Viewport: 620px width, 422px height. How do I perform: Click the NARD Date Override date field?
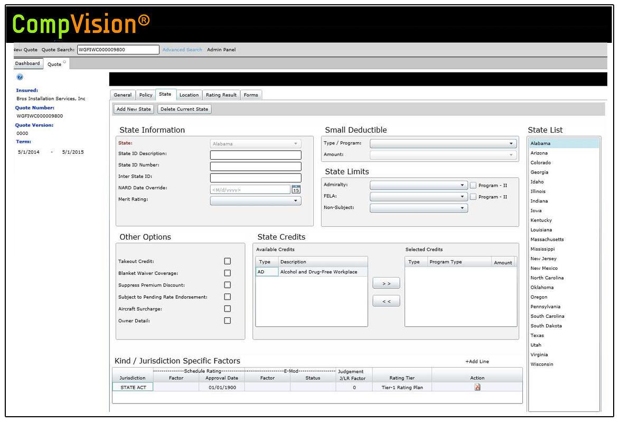[250, 190]
